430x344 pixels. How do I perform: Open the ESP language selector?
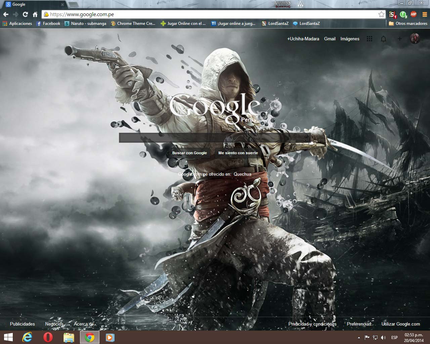tap(394, 338)
